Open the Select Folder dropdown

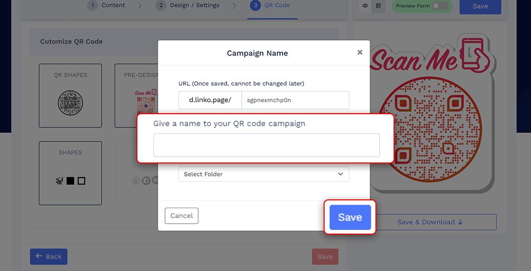click(x=263, y=174)
